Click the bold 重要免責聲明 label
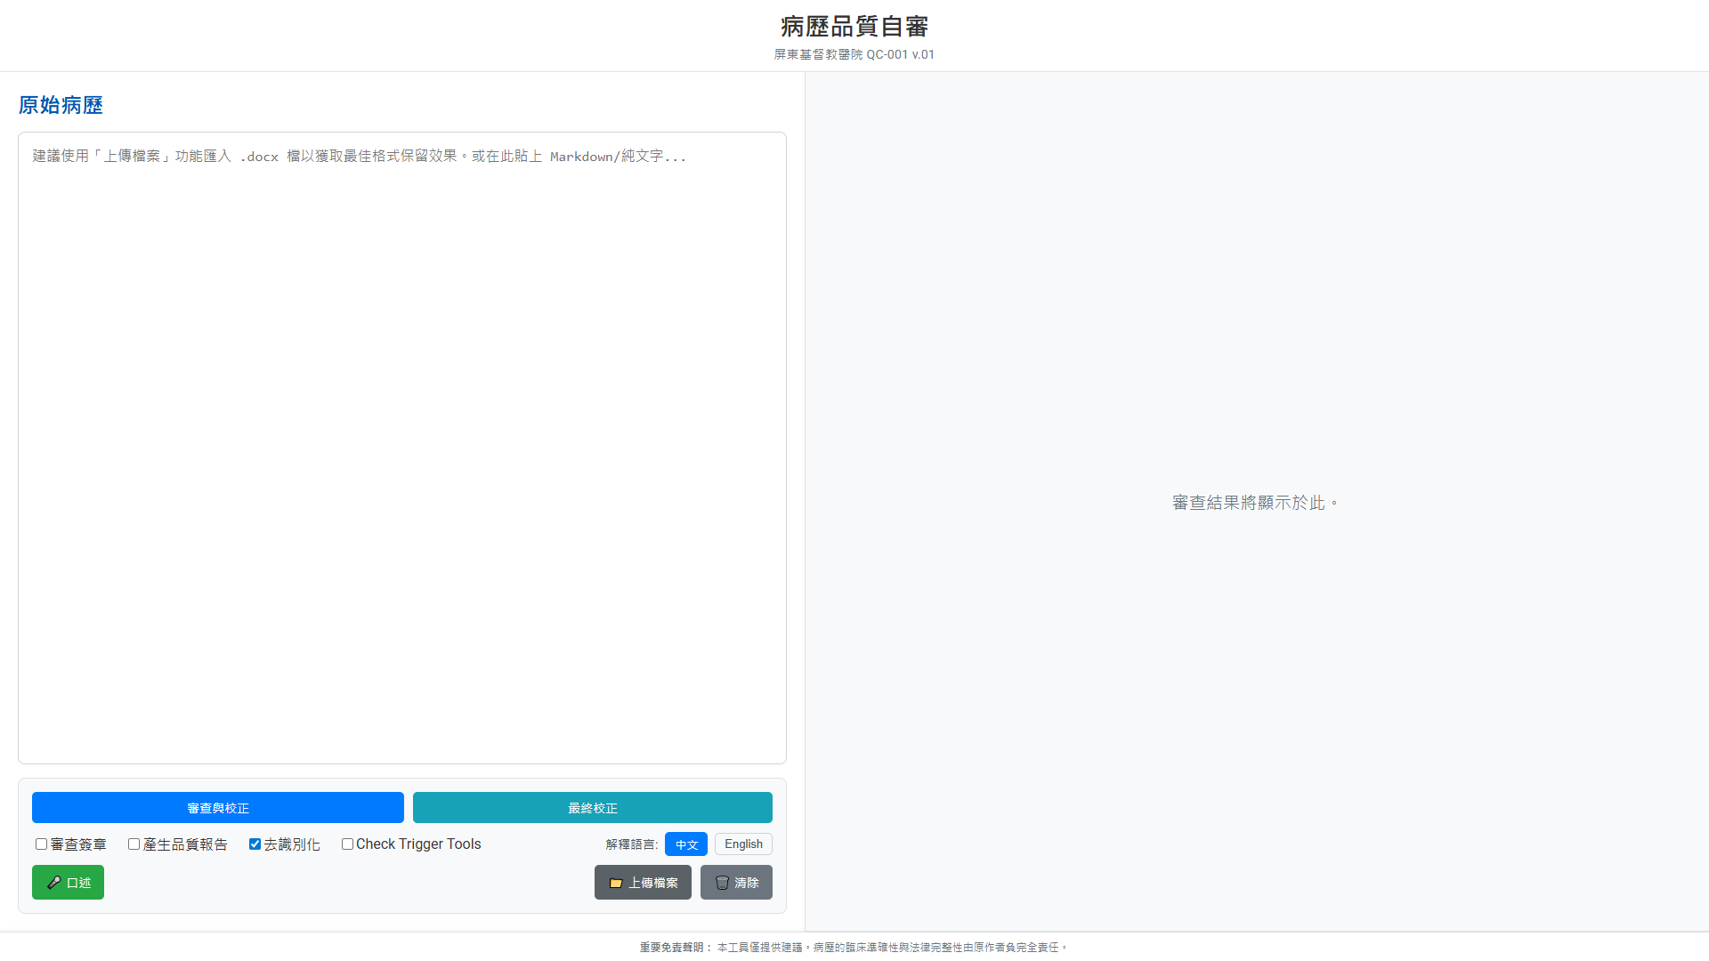1709x961 pixels. [x=676, y=948]
